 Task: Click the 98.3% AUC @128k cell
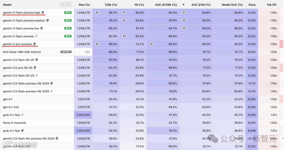coord(163,13)
